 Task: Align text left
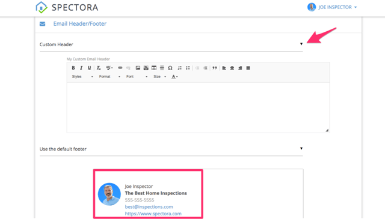[x=224, y=68]
